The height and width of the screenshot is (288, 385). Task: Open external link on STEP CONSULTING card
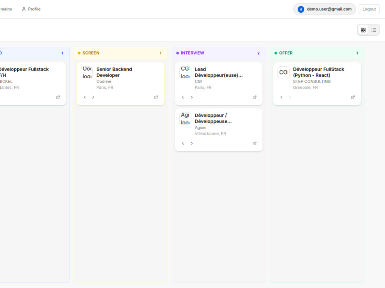[353, 97]
